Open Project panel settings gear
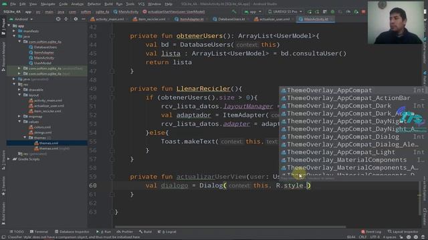Viewport: 428px width, 240px height. click(76, 19)
